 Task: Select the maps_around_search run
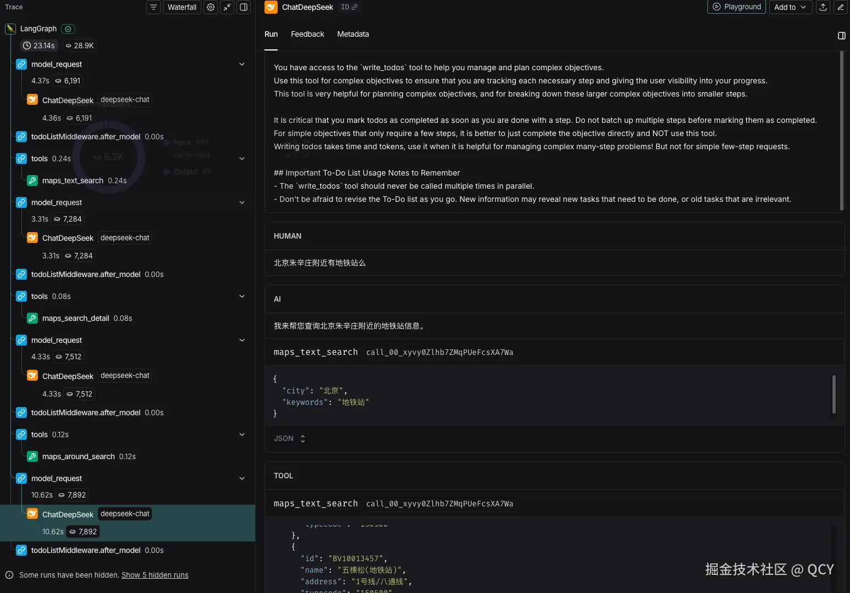[x=78, y=456]
